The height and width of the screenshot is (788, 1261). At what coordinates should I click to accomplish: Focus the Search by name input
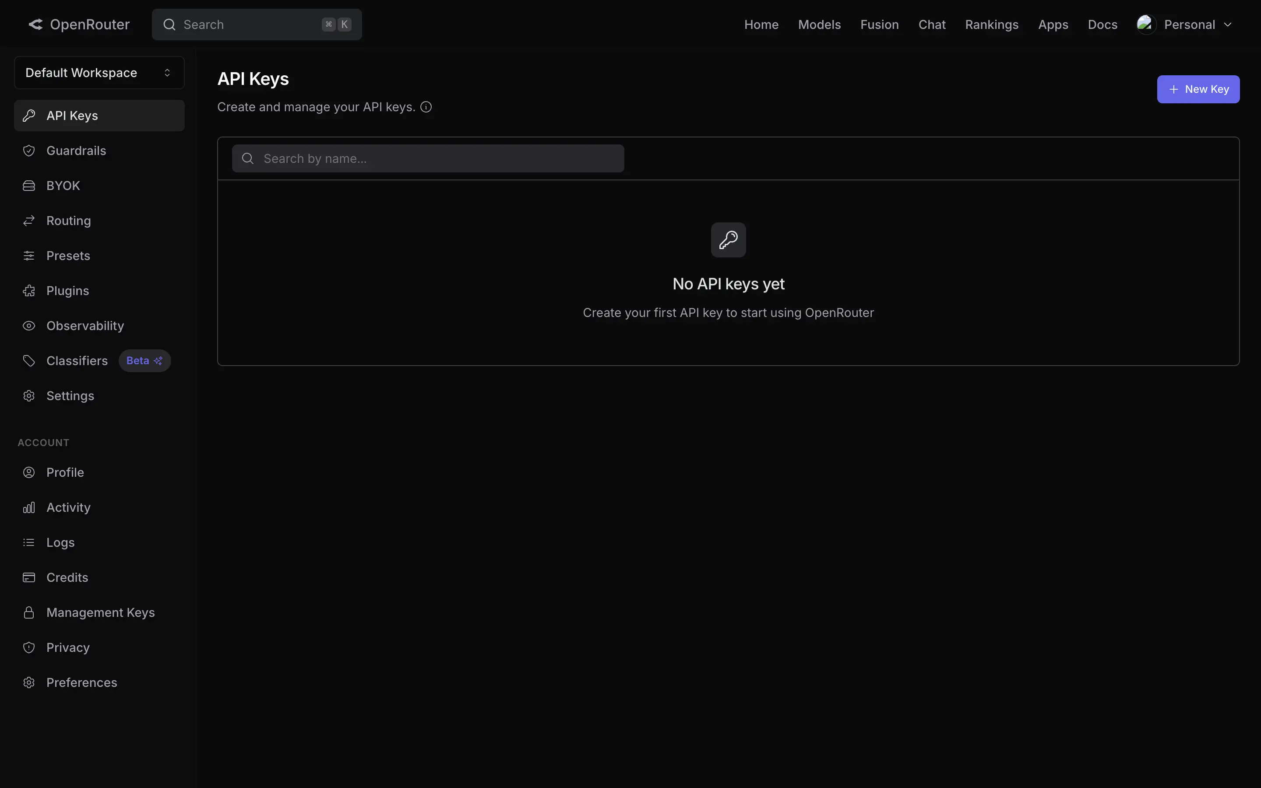click(x=428, y=158)
